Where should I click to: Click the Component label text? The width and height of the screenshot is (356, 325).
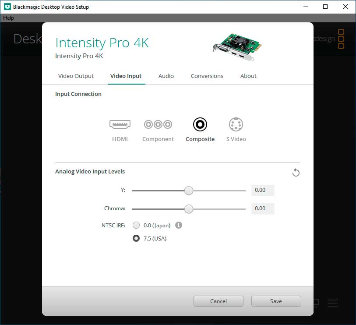tap(158, 139)
